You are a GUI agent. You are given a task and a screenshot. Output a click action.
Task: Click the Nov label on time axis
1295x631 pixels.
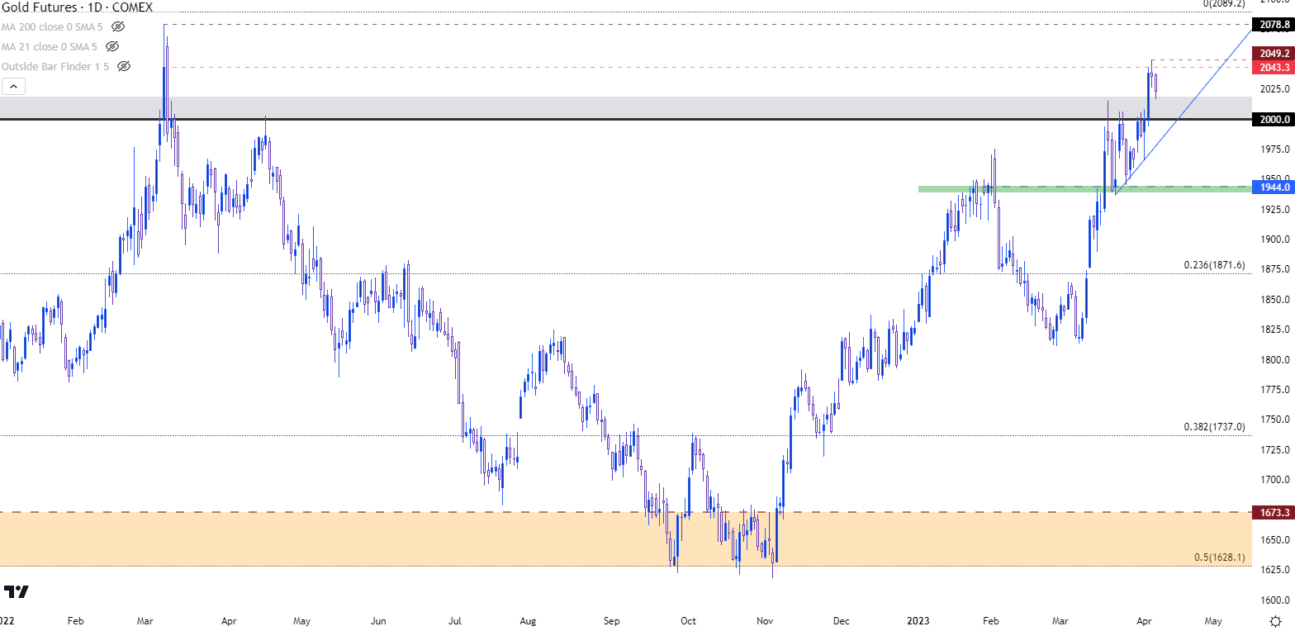pyautogui.click(x=764, y=620)
